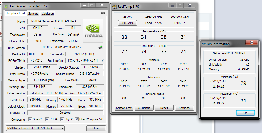Click the BIOS Version field

point(62,47)
